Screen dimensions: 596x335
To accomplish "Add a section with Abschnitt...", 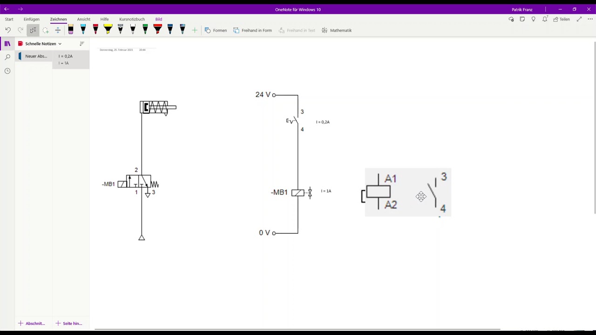I will [x=32, y=323].
